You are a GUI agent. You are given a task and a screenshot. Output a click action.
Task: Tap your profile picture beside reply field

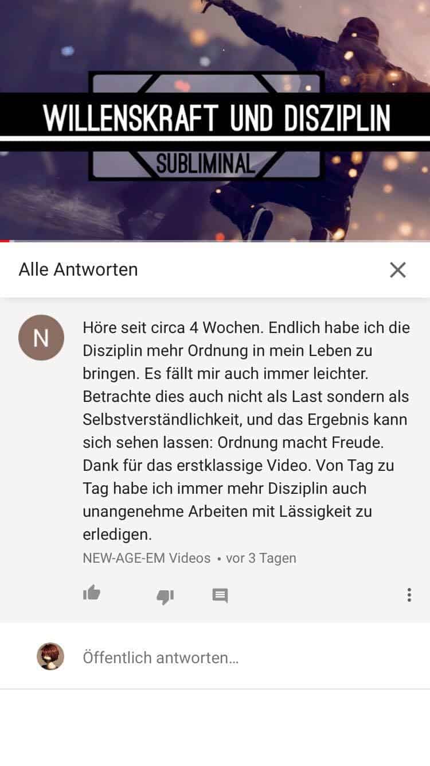[50, 656]
